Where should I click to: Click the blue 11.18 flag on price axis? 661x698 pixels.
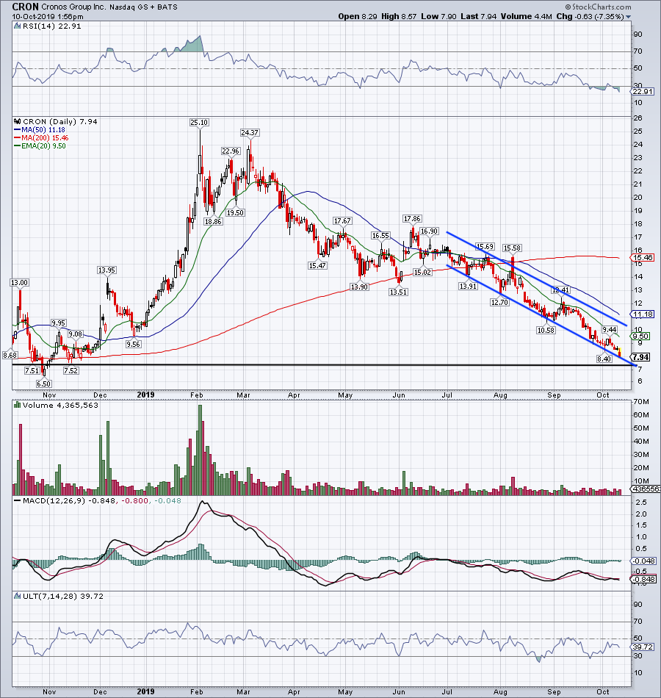643,314
